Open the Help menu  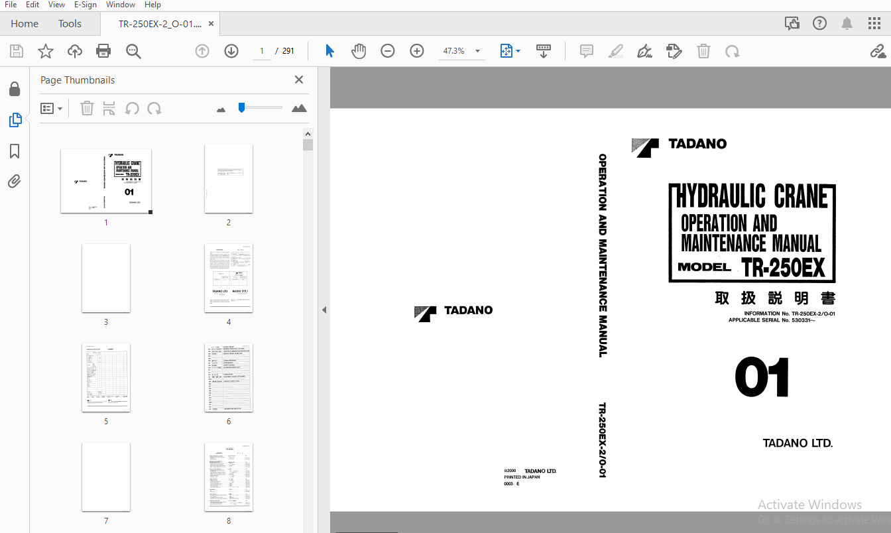point(152,5)
